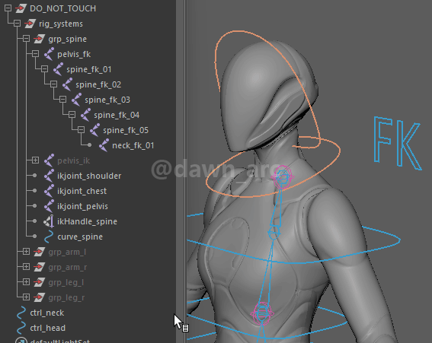Click the ikjoint_pelvis joint icon
Viewport: 432px width, 343px height.
point(49,206)
